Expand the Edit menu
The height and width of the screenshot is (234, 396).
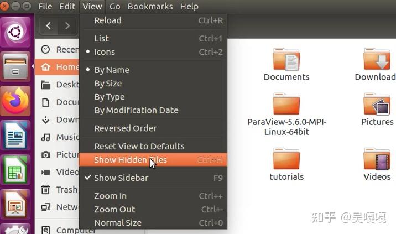click(67, 7)
